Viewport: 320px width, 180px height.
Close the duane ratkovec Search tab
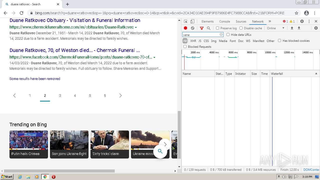58,4
